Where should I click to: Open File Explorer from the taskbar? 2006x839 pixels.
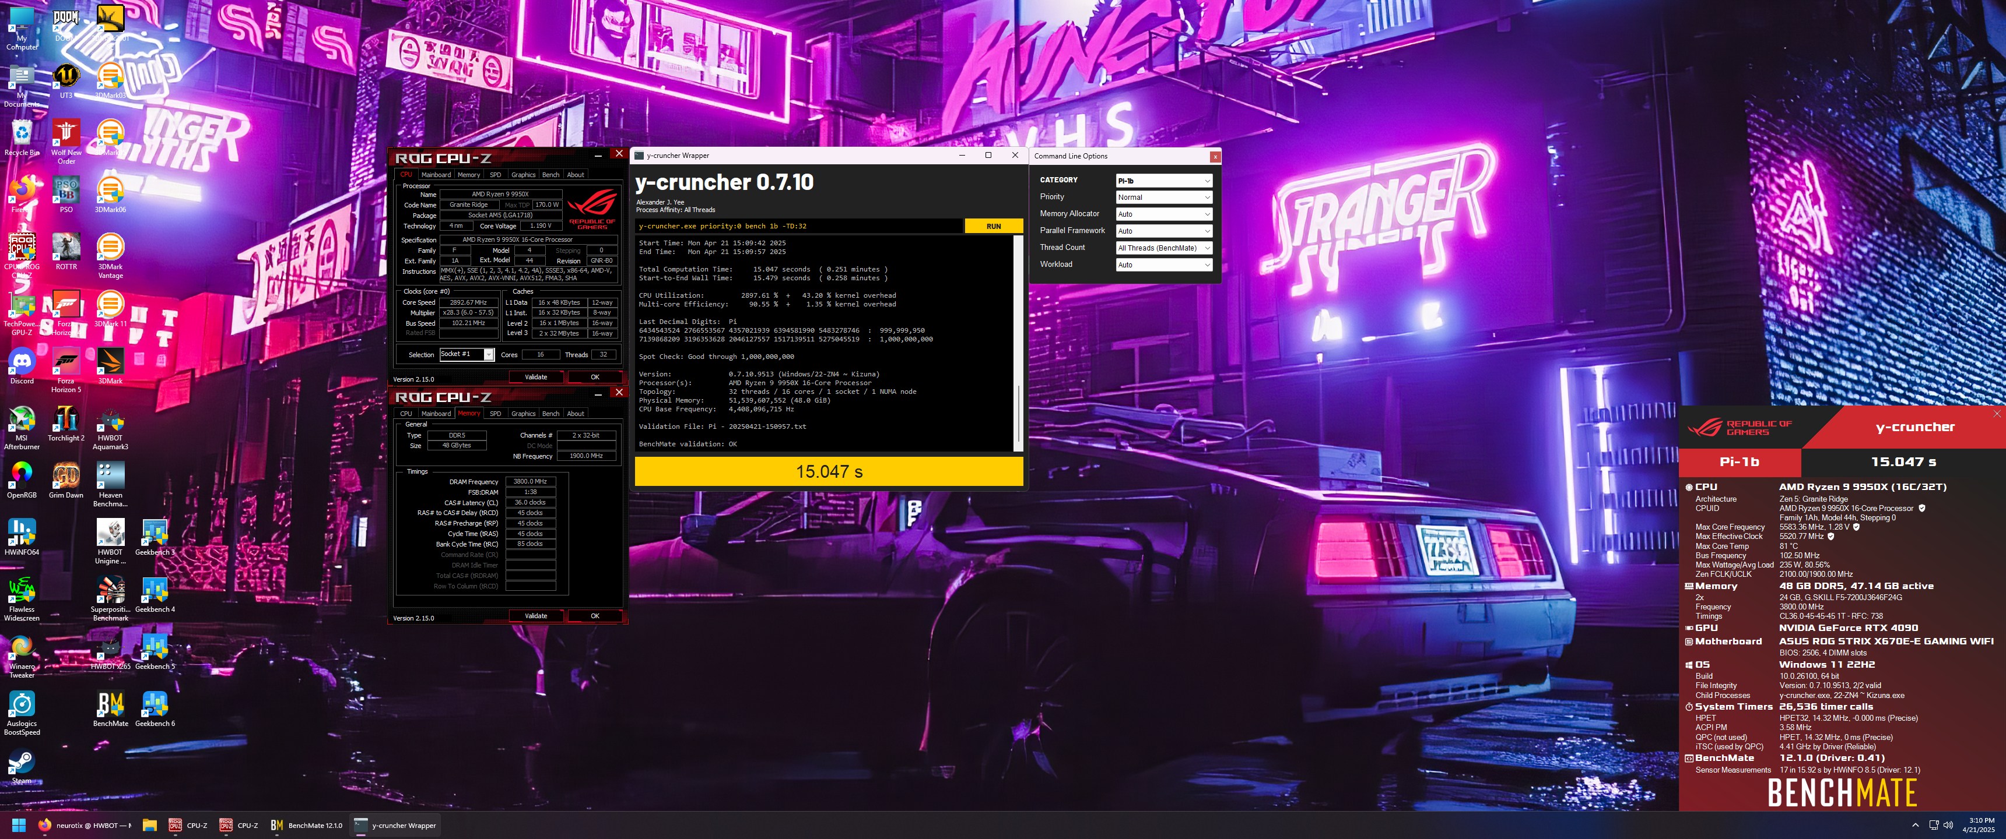coord(150,826)
